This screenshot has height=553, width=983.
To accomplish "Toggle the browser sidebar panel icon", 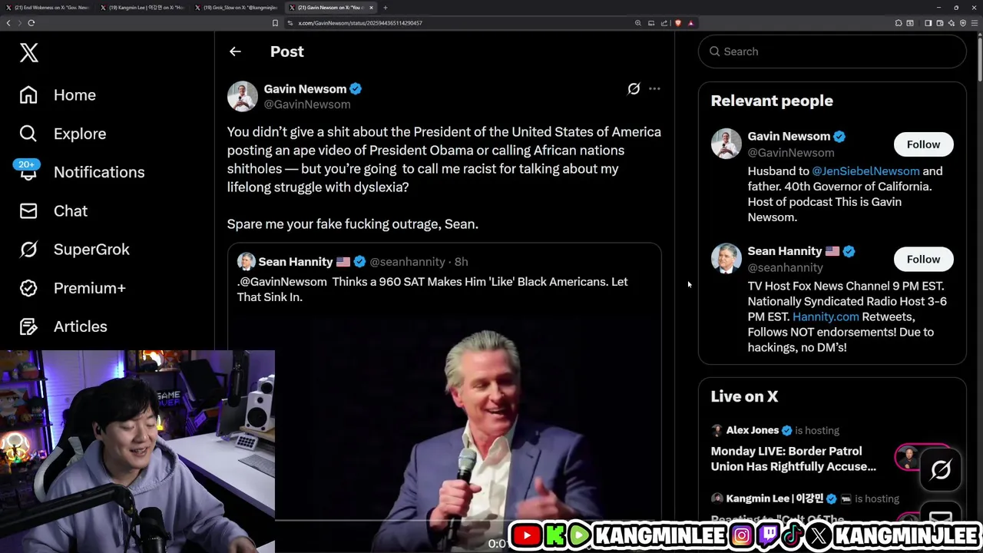I will [928, 23].
